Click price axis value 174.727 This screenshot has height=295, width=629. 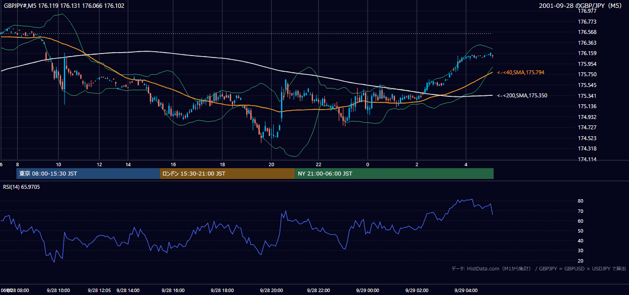(x=588, y=127)
